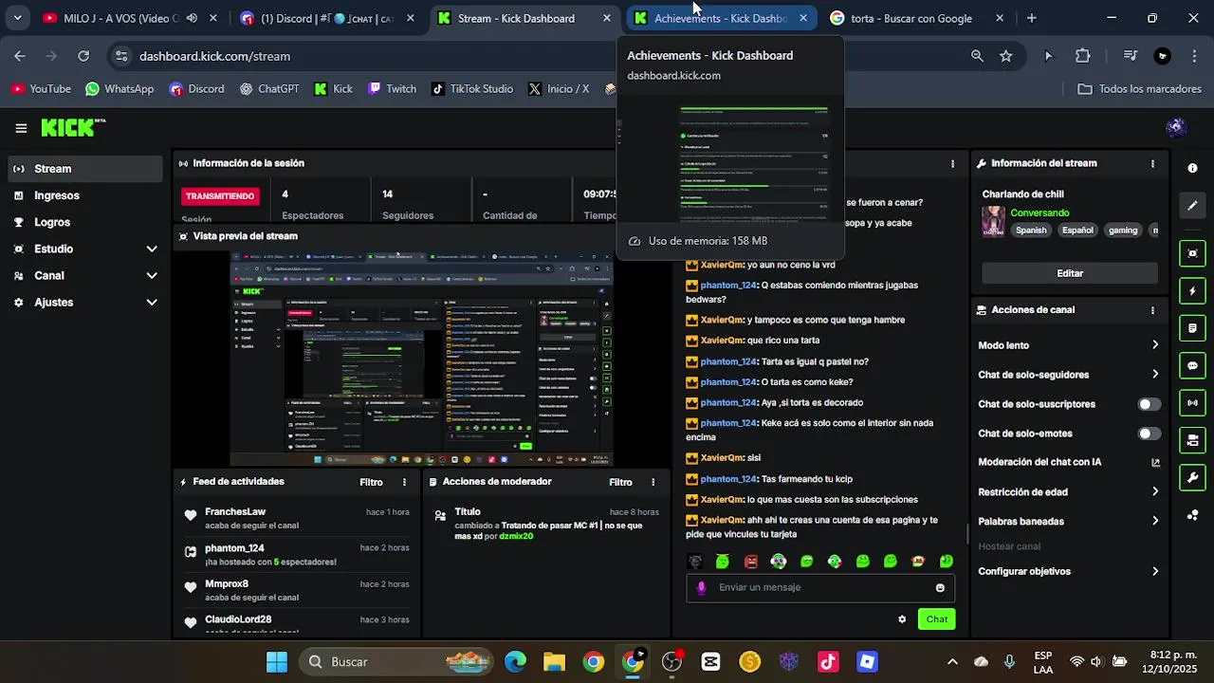Switch to the Discord browser tab
The width and height of the screenshot is (1214, 683).
pyautogui.click(x=326, y=18)
